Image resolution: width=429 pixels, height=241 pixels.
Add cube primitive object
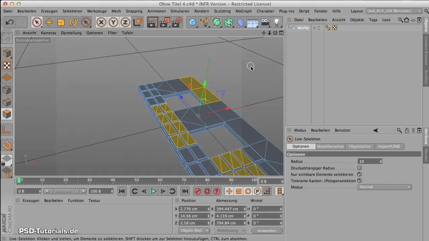coord(192,22)
